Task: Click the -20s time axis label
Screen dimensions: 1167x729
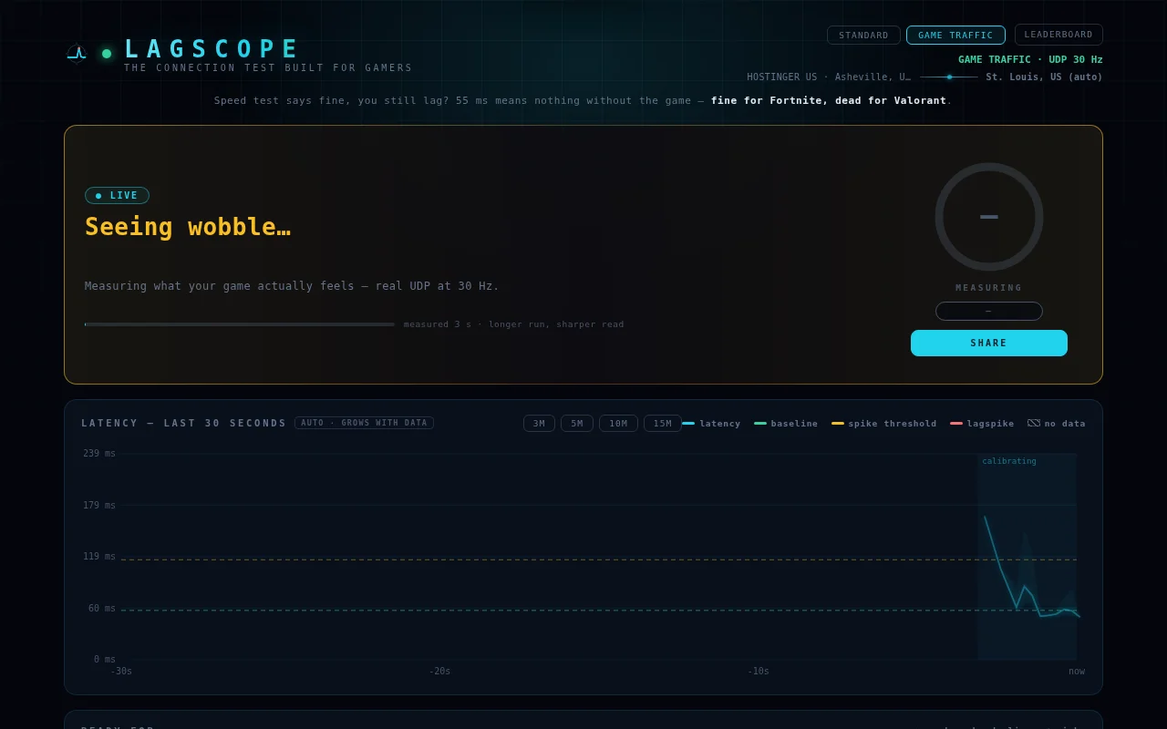Action: (x=439, y=671)
